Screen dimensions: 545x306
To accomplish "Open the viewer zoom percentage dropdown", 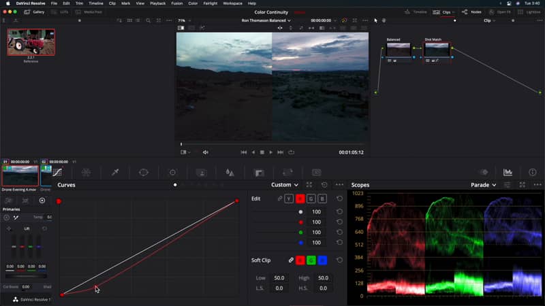I will 183,20.
